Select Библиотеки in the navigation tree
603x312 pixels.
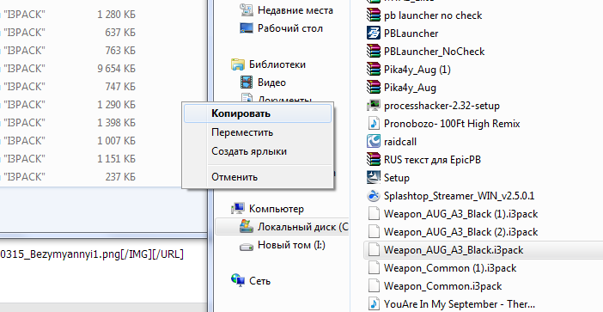pyautogui.click(x=277, y=64)
